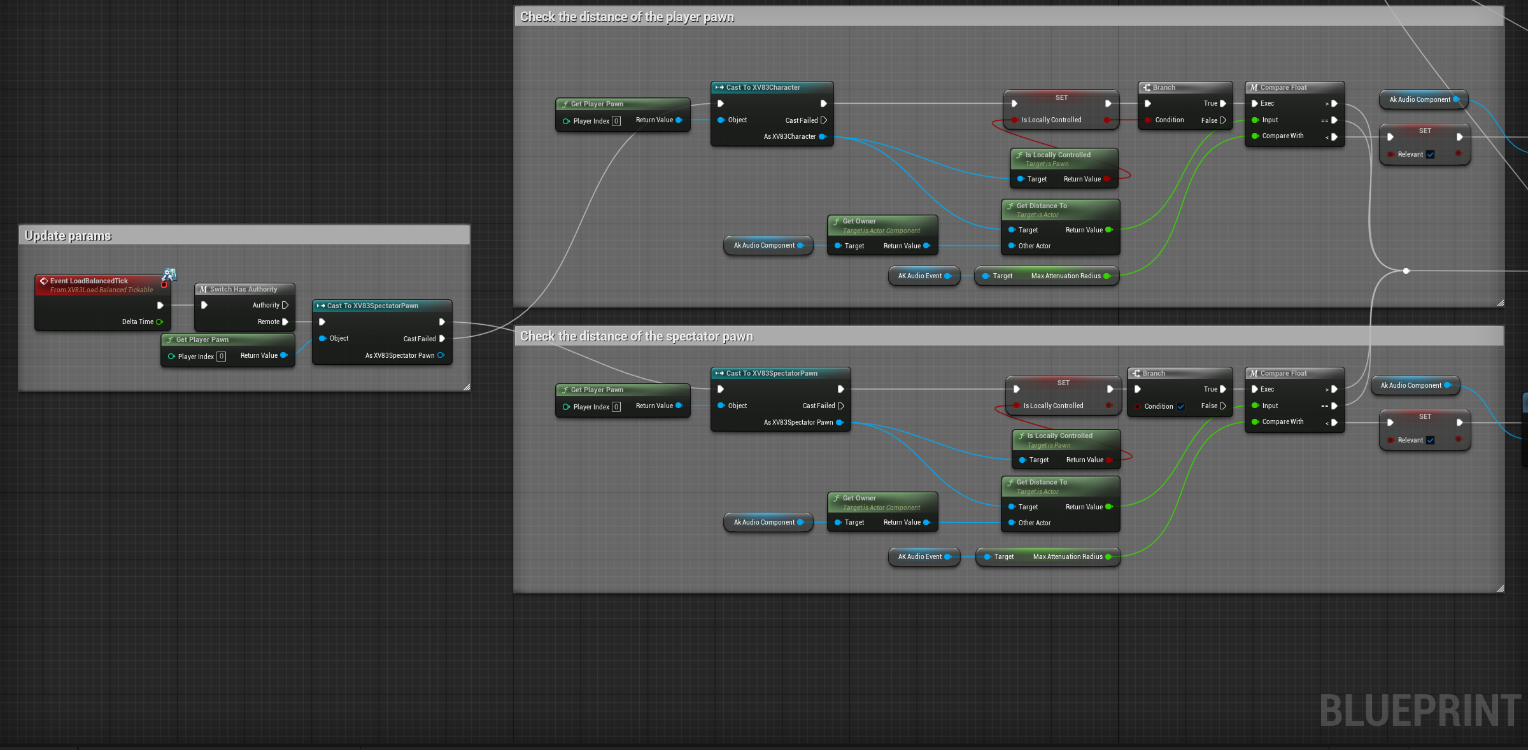
Task: Click the Branch icon in the player pawn section
Action: pyautogui.click(x=1147, y=87)
